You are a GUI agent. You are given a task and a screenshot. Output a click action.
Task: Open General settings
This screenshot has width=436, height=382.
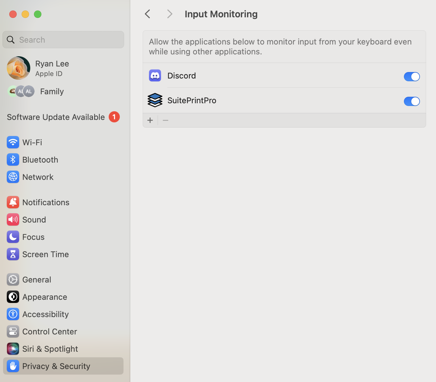pyautogui.click(x=63, y=279)
